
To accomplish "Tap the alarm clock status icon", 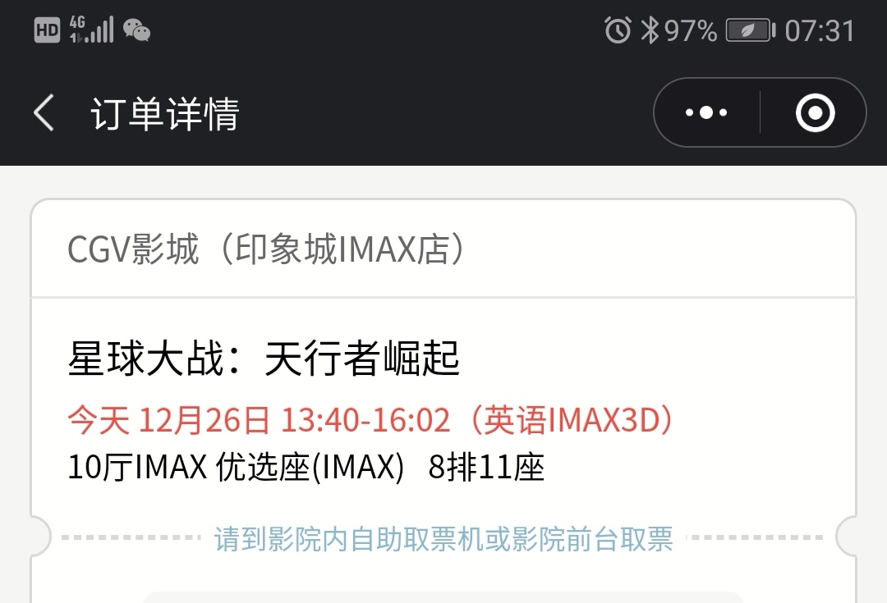I will (618, 30).
